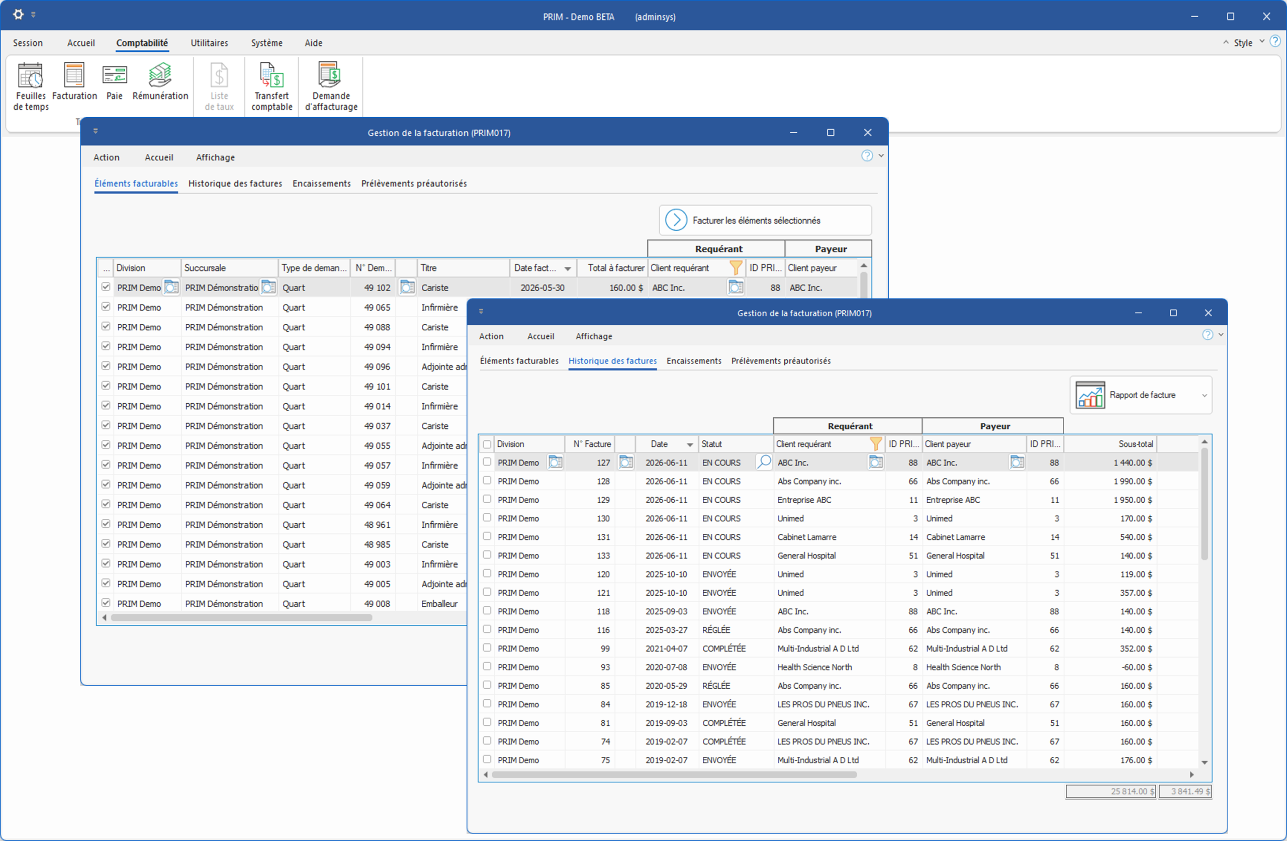Open help icon in front billing window
The width and height of the screenshot is (1287, 841).
click(1207, 335)
